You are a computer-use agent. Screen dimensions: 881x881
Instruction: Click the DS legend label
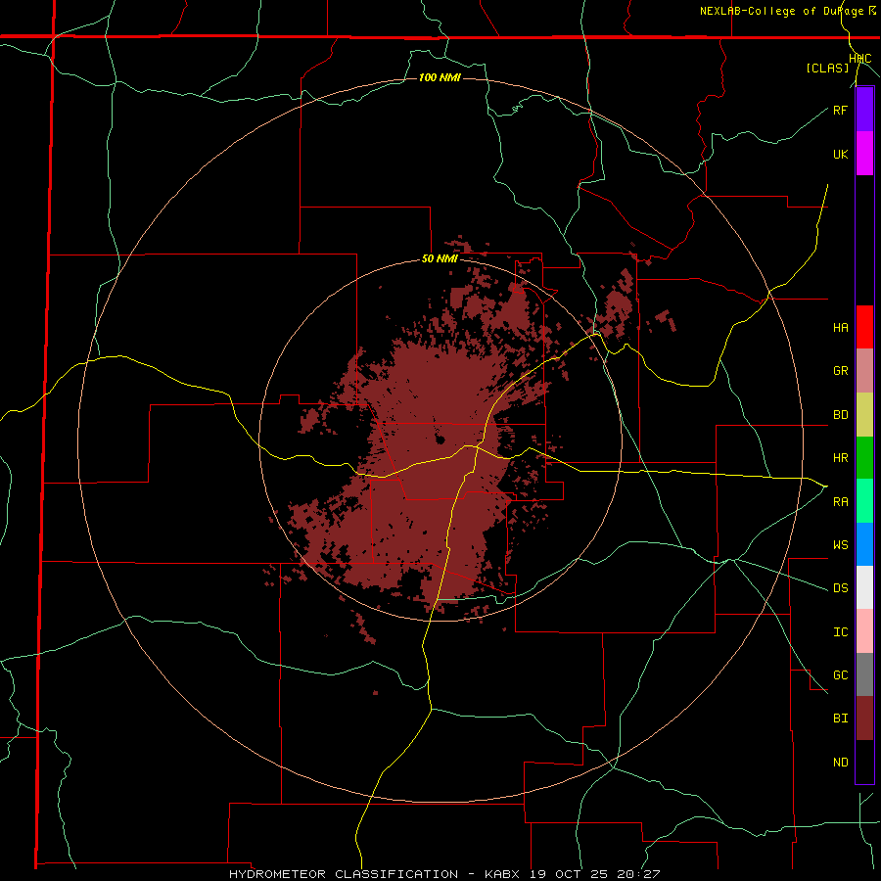coord(840,588)
